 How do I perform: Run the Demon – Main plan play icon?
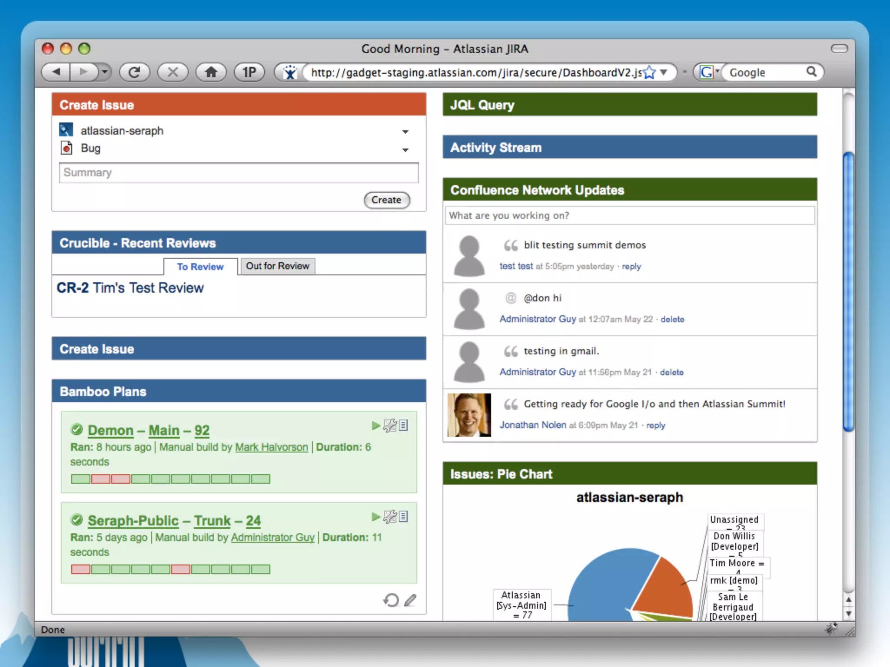(376, 425)
